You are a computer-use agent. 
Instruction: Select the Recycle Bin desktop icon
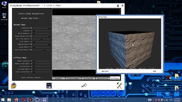coord(4,17)
